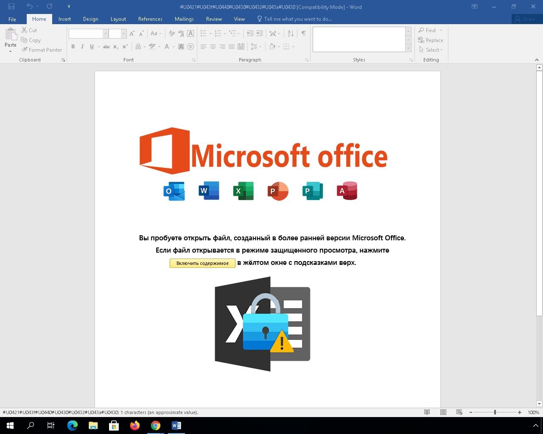Image resolution: width=543 pixels, height=434 pixels.
Task: Click Decrease Indent icon
Action: click(250, 33)
